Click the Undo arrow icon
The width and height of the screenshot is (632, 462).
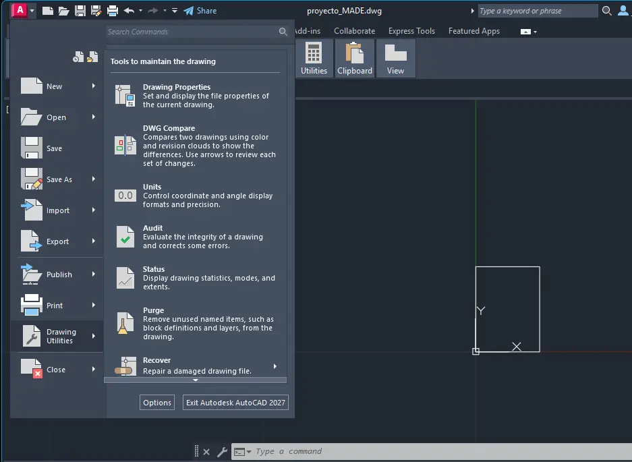(129, 11)
